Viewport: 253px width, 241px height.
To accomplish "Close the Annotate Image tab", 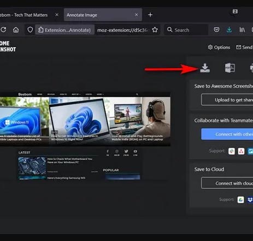I will 137,15.
